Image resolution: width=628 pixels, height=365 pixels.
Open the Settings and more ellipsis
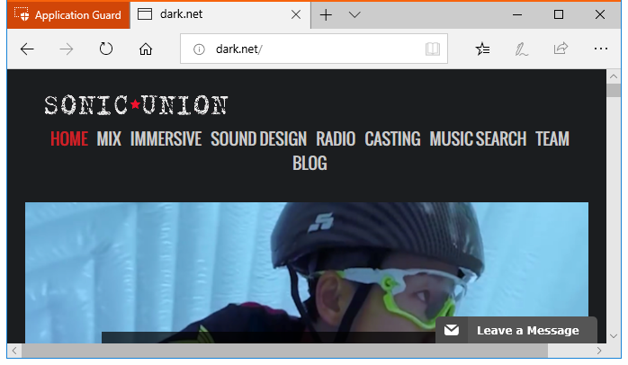(x=600, y=49)
